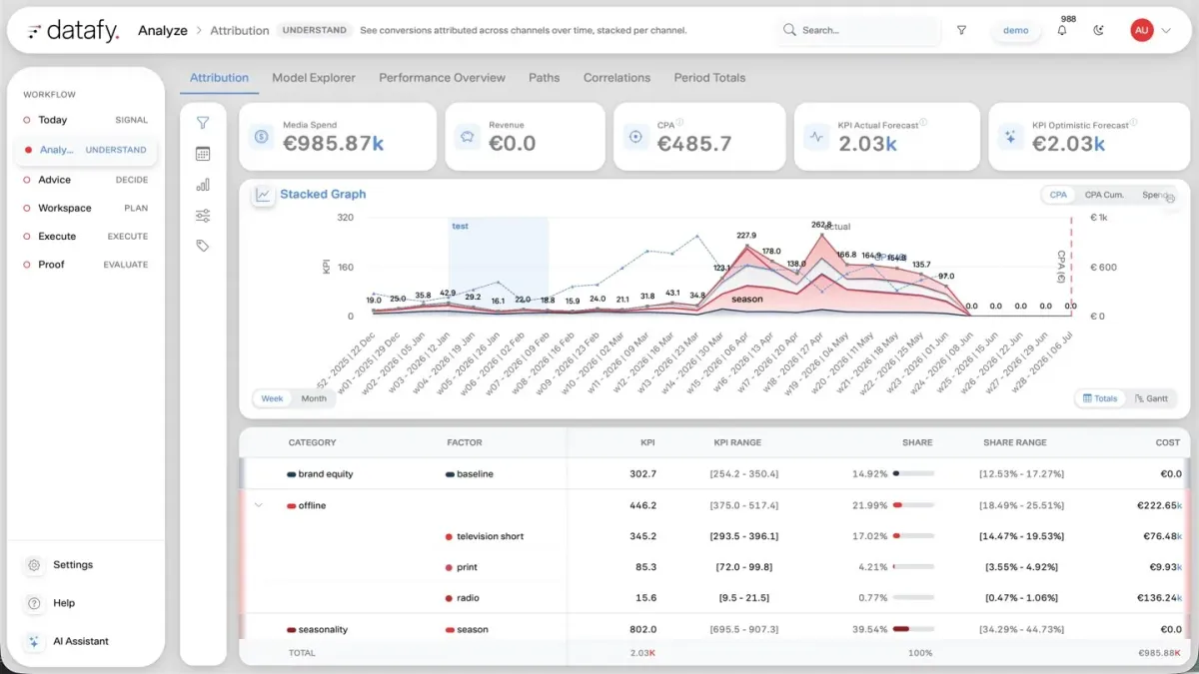Open the Correlations tab
Screen dimensions: 1199x674
[616, 78]
